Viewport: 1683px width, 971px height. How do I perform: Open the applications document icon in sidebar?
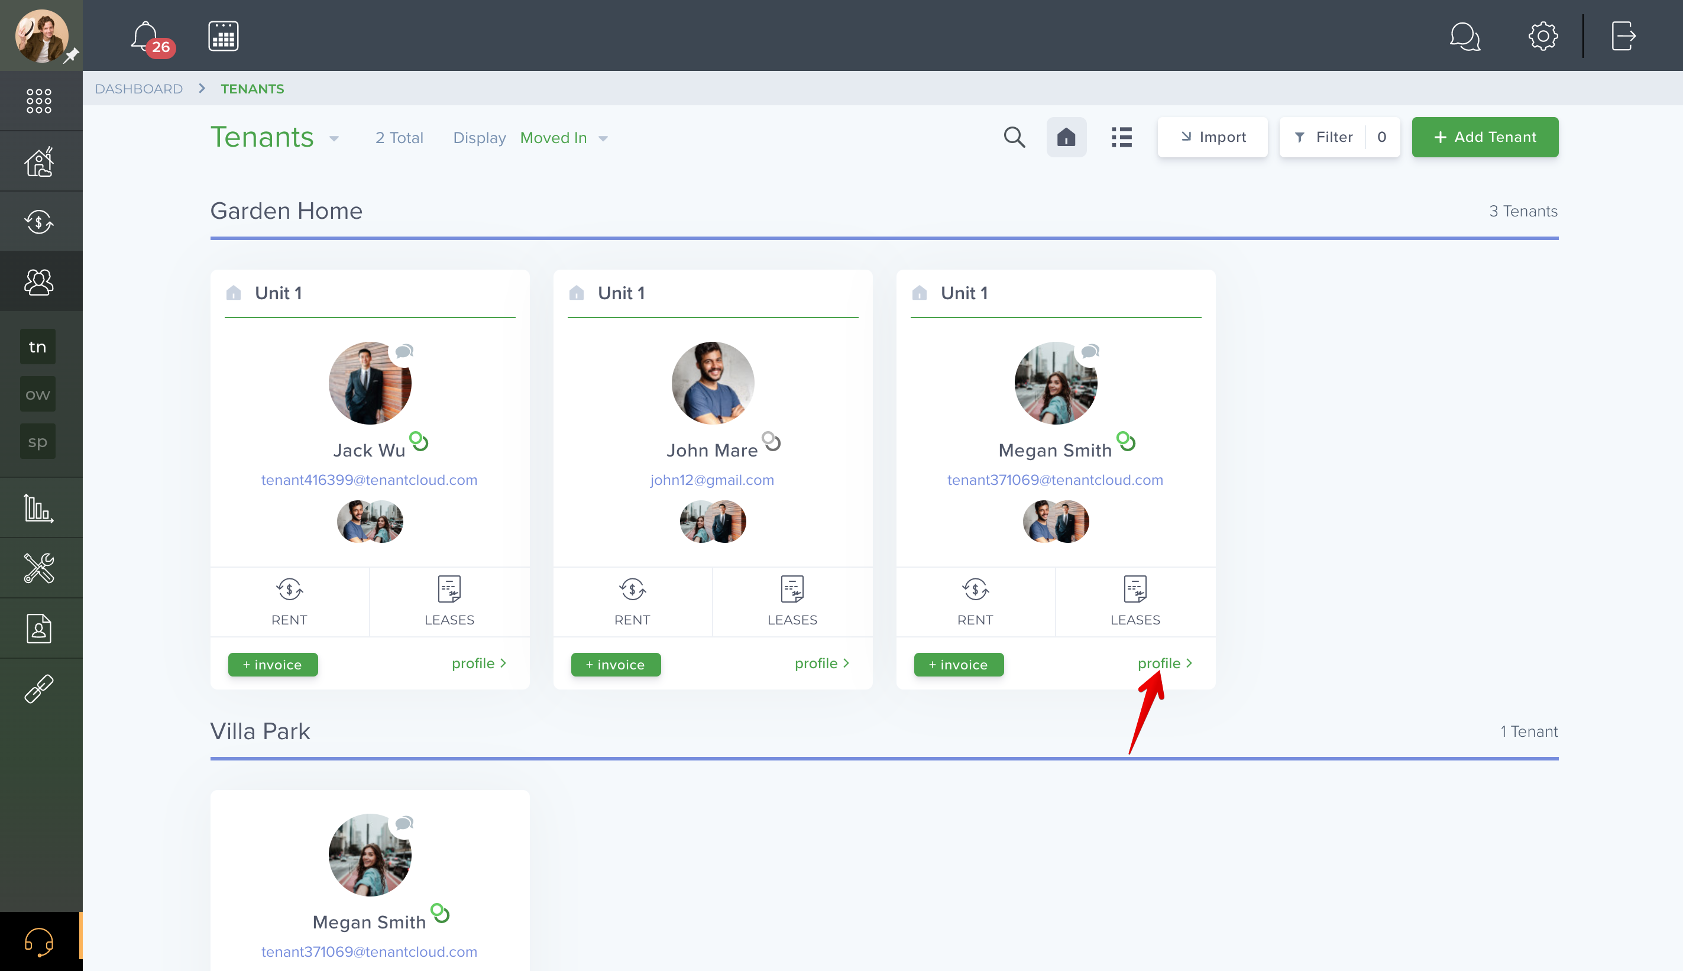38,628
